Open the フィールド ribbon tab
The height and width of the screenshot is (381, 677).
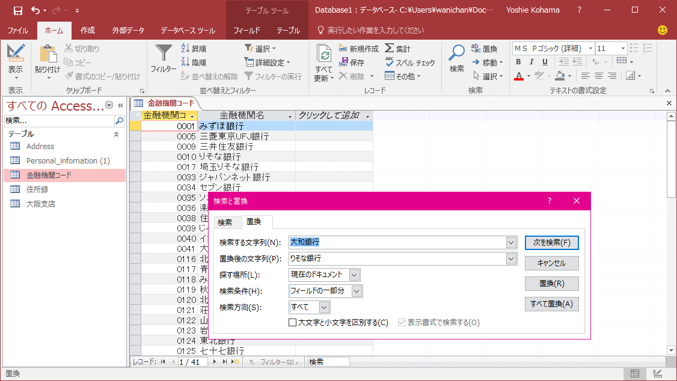[x=247, y=30]
